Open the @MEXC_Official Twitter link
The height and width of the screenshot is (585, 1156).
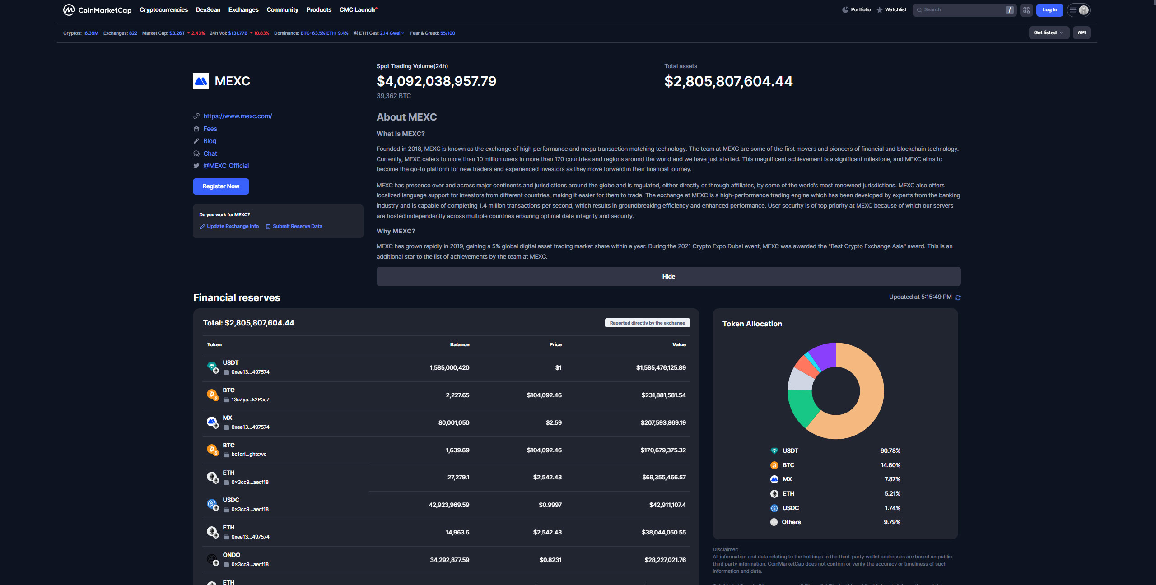pos(226,166)
